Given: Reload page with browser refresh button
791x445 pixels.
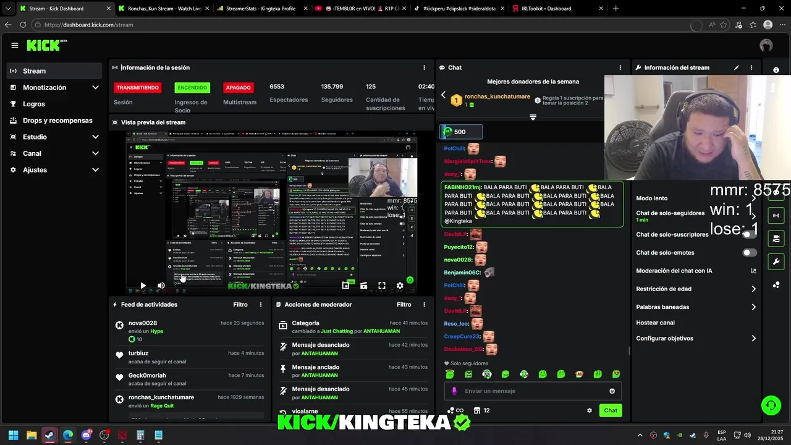Looking at the screenshot, I should pyautogui.click(x=23, y=25).
